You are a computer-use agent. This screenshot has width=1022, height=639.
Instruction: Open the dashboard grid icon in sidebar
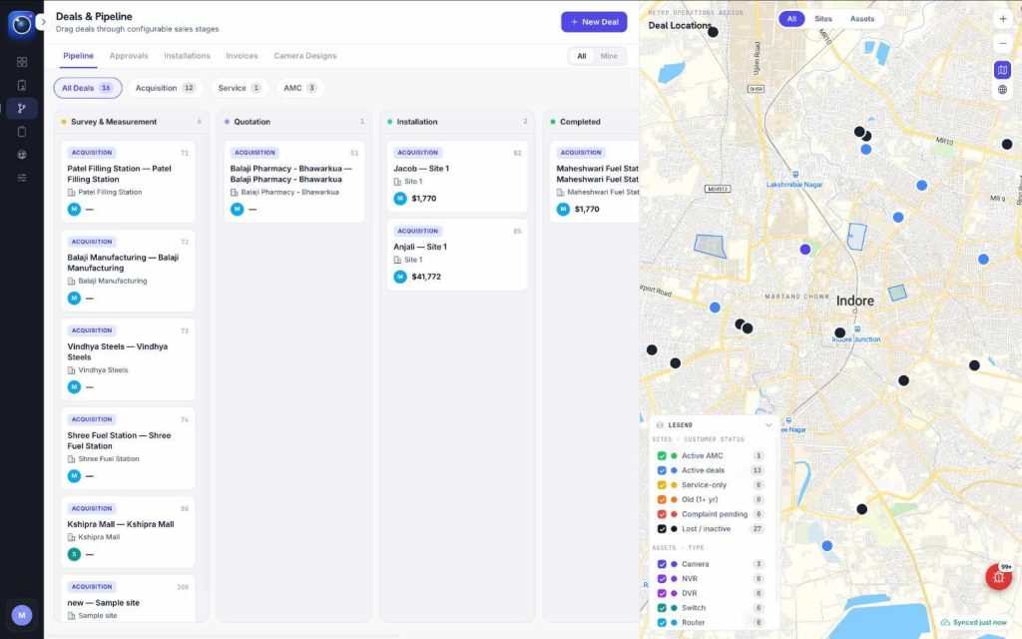(x=22, y=62)
